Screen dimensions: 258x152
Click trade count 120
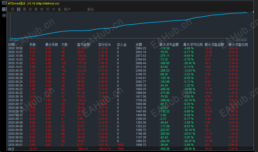64,63
